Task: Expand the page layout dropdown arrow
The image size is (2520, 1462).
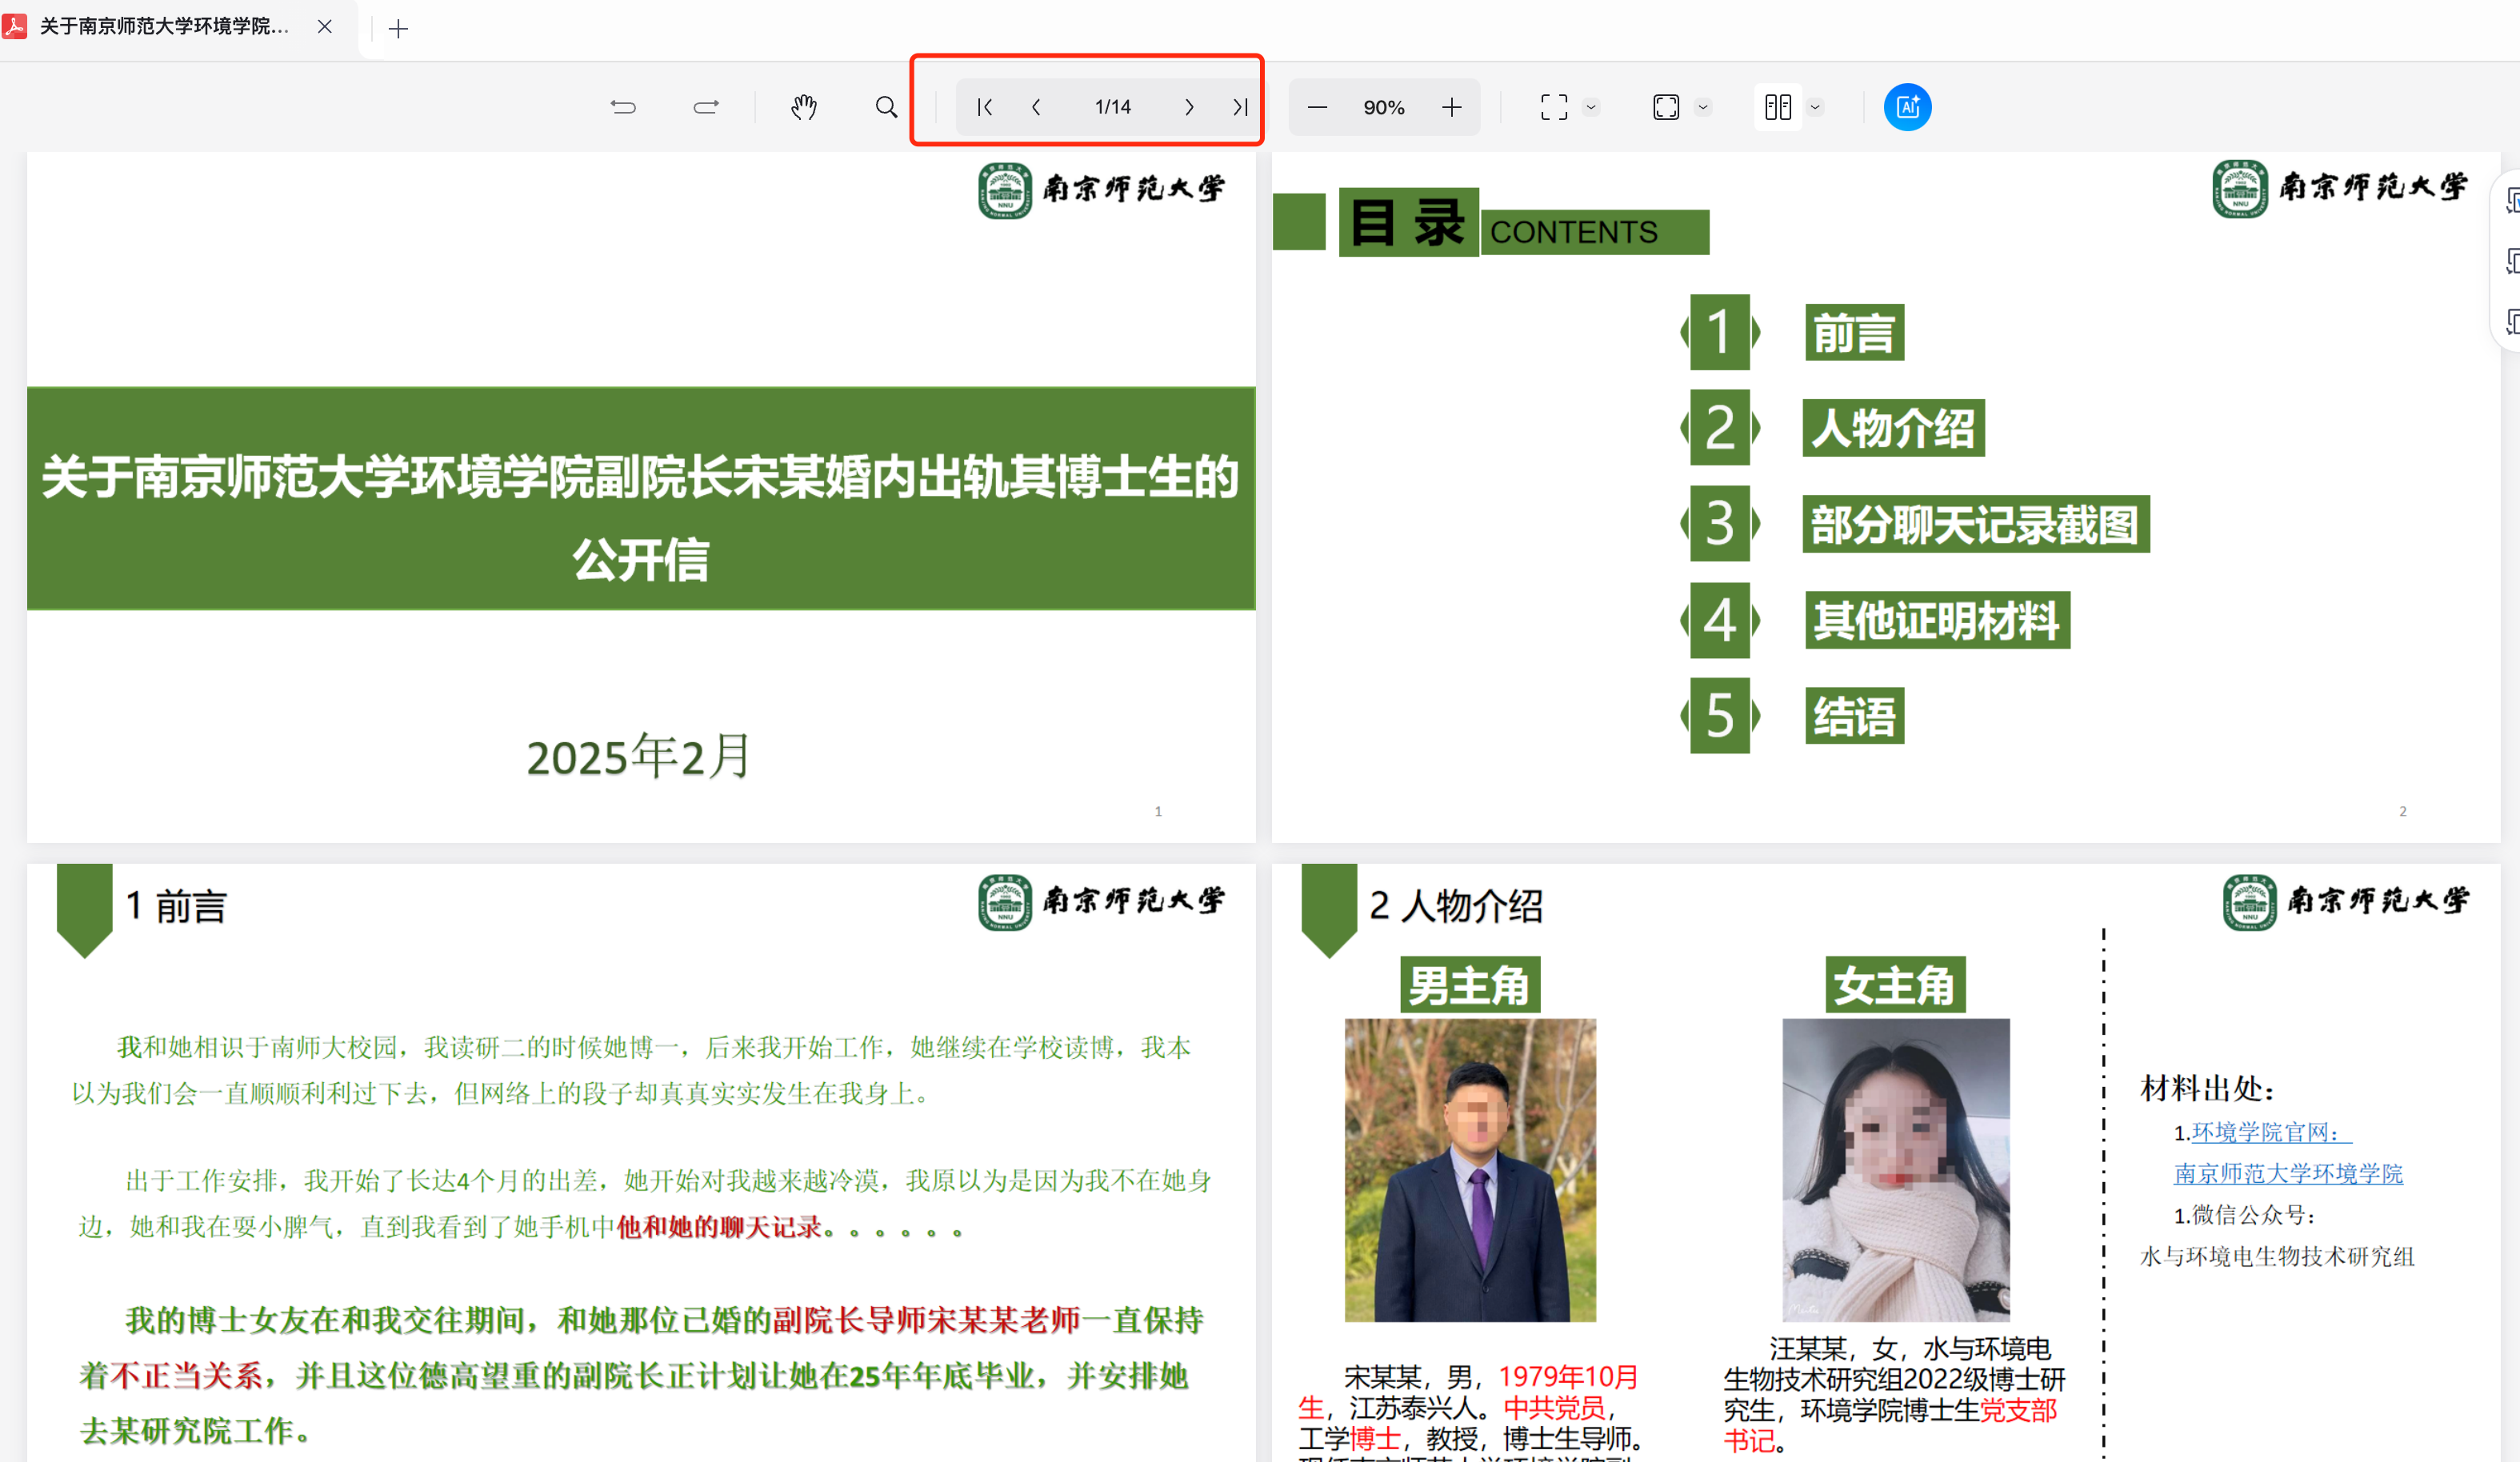Action: (1815, 107)
